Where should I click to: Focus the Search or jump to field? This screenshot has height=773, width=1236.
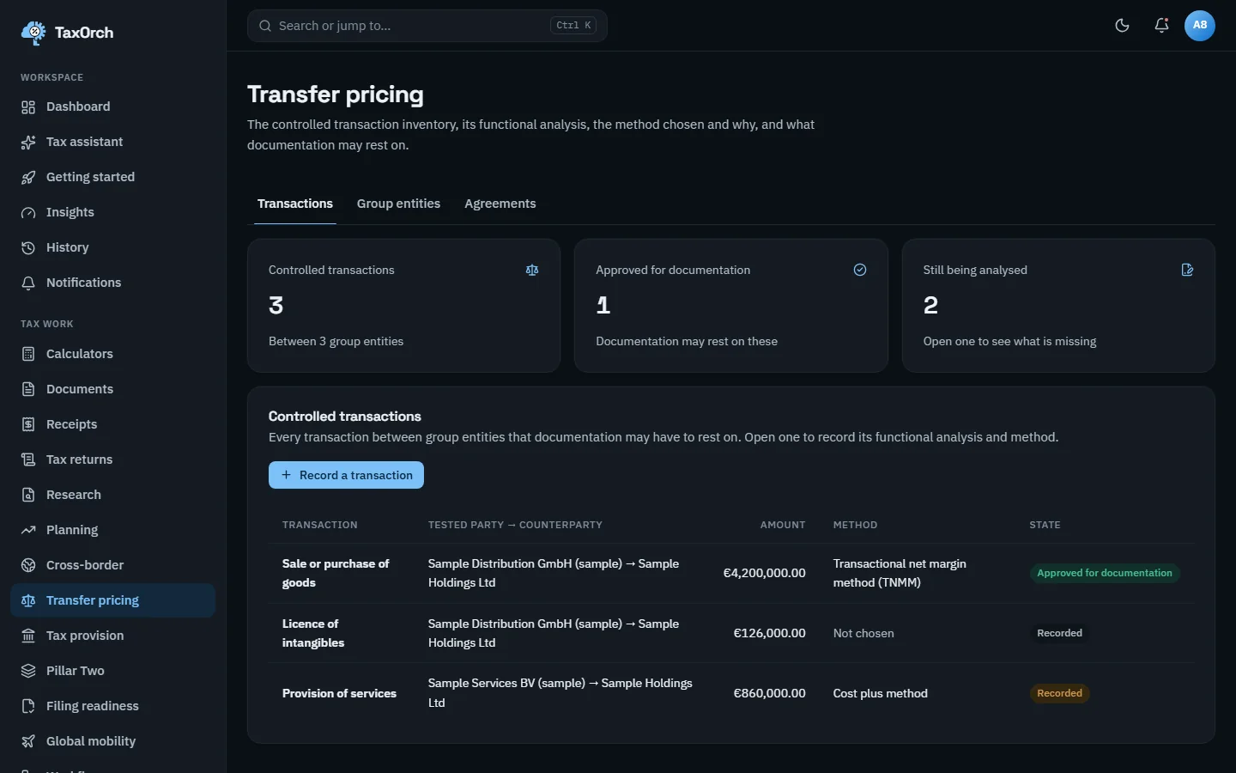click(x=427, y=26)
